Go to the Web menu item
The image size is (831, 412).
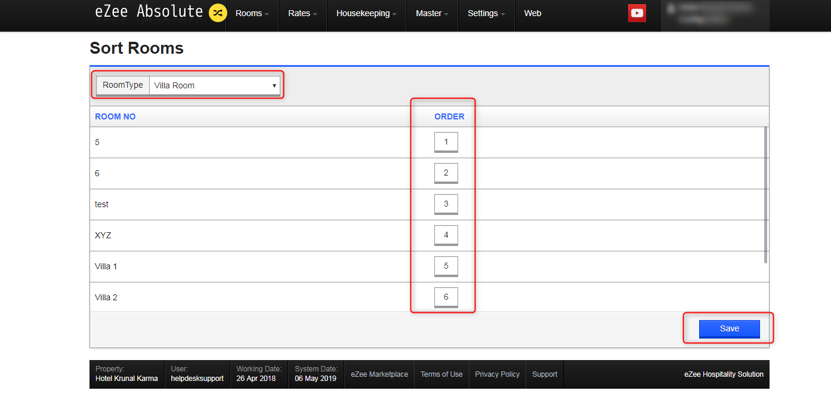click(533, 13)
